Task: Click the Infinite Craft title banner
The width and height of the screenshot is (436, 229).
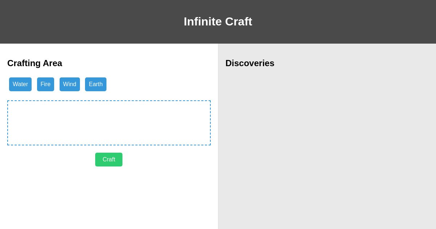Action: pyautogui.click(x=218, y=21)
